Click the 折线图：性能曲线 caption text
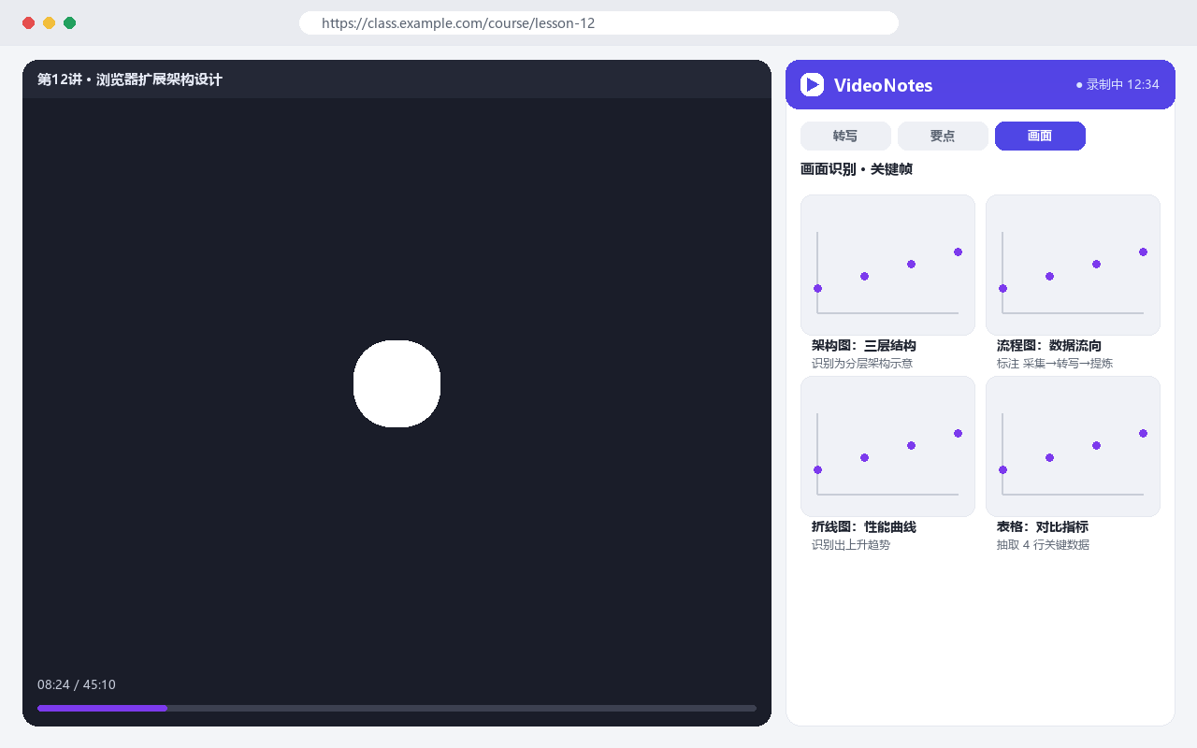The width and height of the screenshot is (1197, 748). point(864,527)
